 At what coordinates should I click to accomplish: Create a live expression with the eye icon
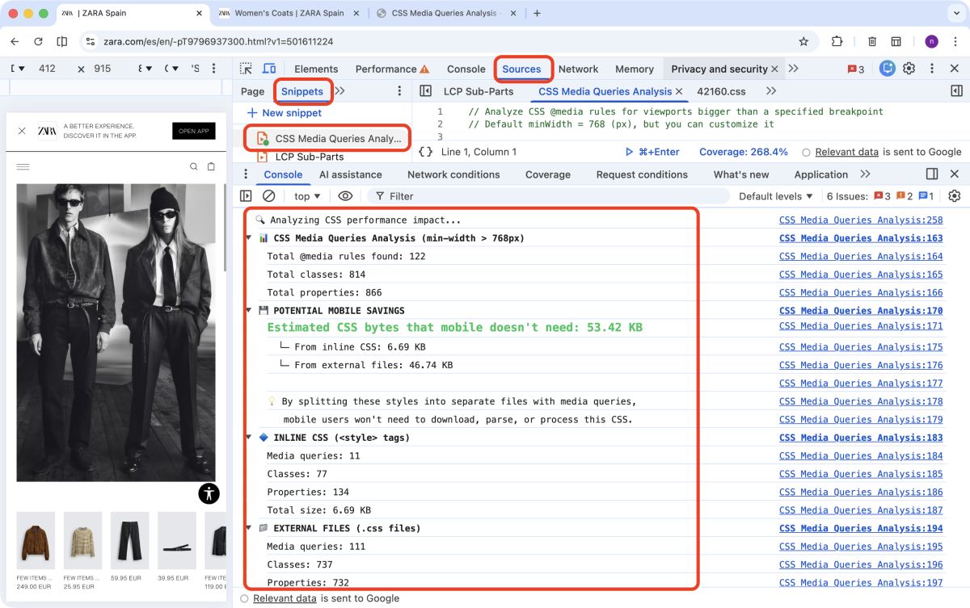tap(347, 195)
